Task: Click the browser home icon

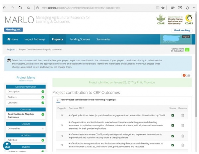Action: pyautogui.click(x=28, y=7)
